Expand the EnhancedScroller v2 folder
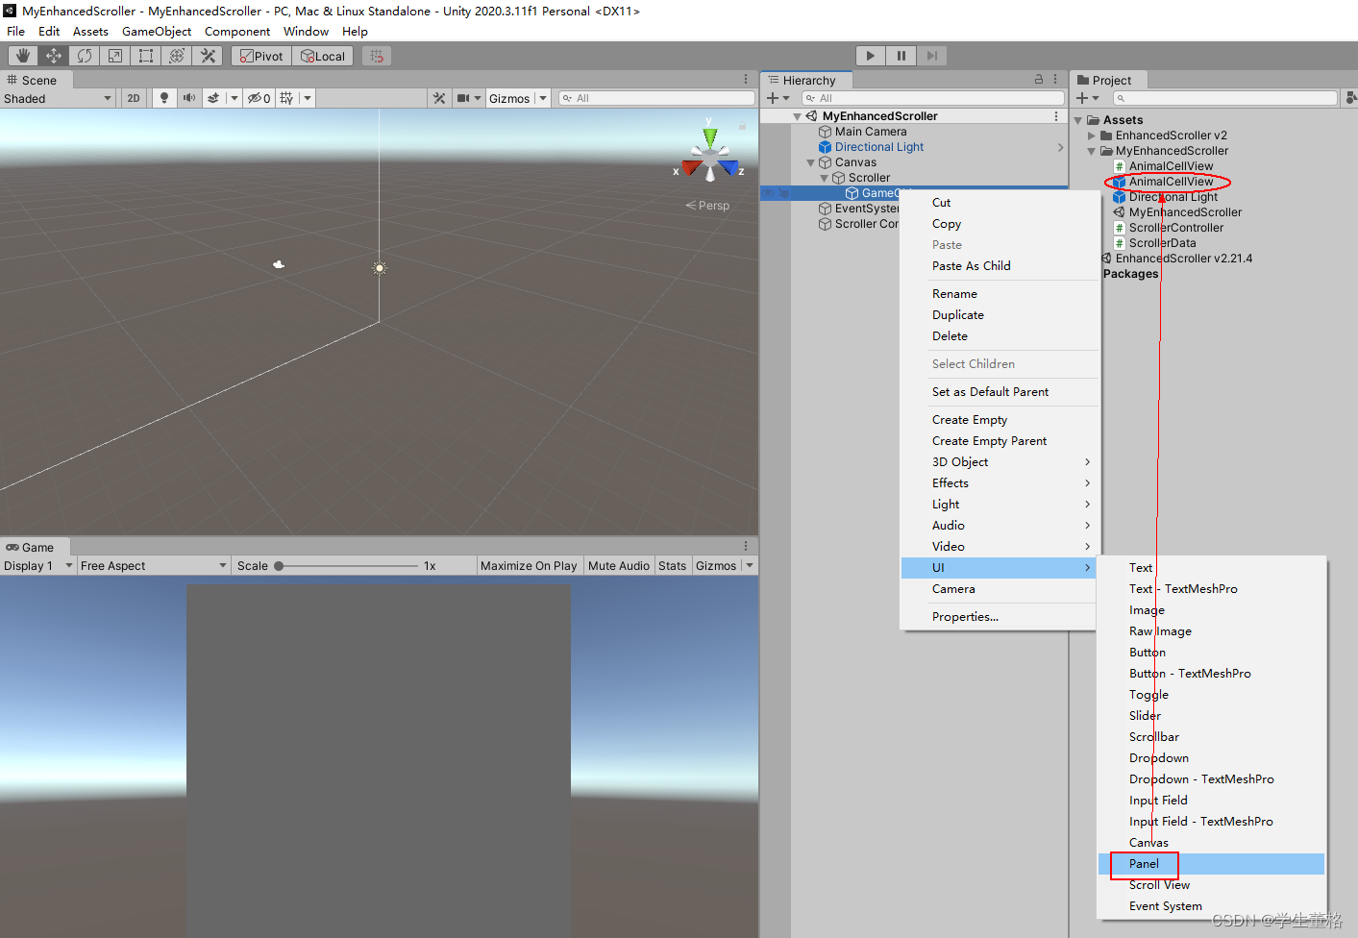Viewport: 1358px width, 938px height. tap(1091, 135)
